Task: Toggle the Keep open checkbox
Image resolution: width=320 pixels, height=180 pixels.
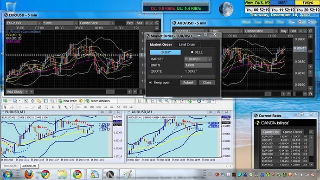Action: [x=150, y=83]
